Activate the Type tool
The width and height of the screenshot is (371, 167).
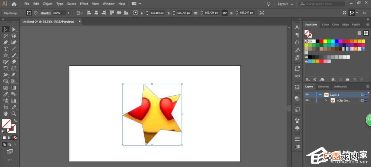(x=6, y=49)
